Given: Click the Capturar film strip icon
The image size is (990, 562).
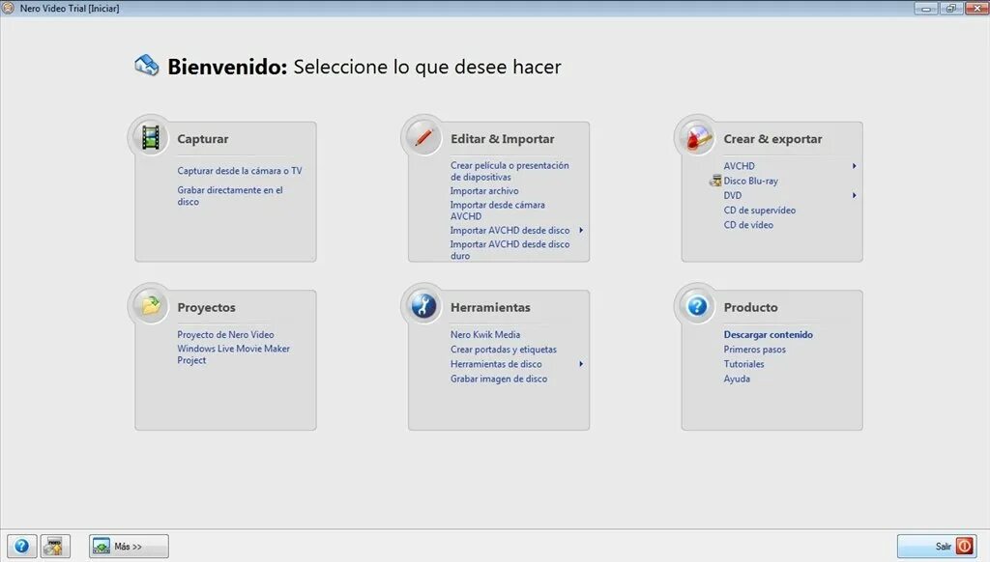Looking at the screenshot, I should coord(150,137).
